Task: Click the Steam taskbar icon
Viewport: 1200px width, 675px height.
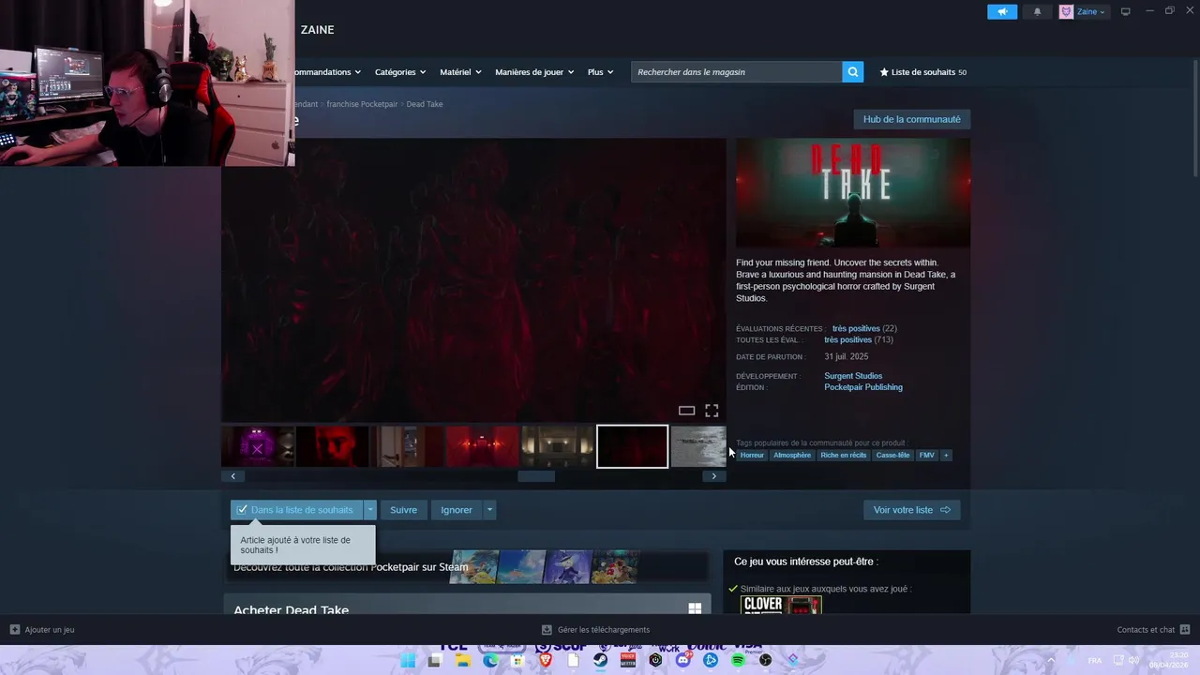Action: [x=600, y=660]
